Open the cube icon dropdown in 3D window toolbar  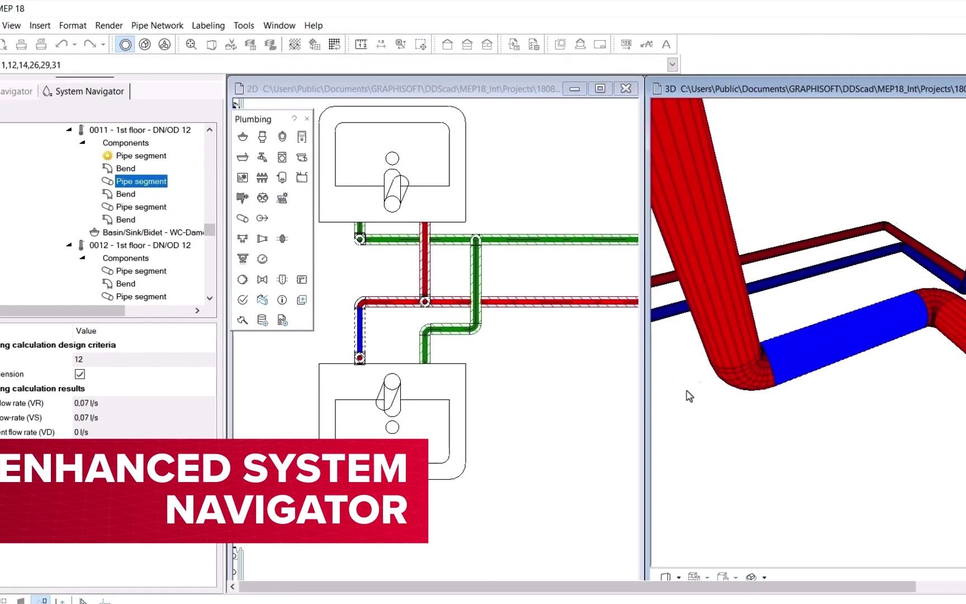point(764,577)
